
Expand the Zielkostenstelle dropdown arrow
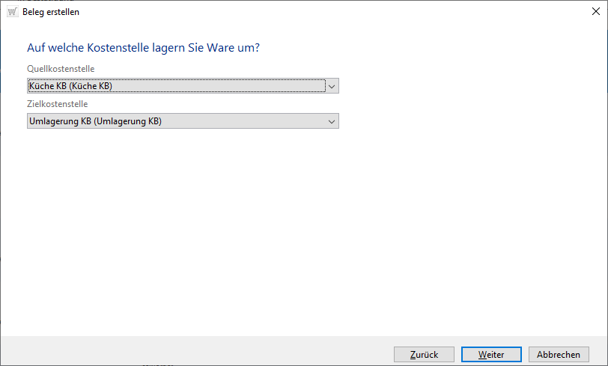pos(332,121)
